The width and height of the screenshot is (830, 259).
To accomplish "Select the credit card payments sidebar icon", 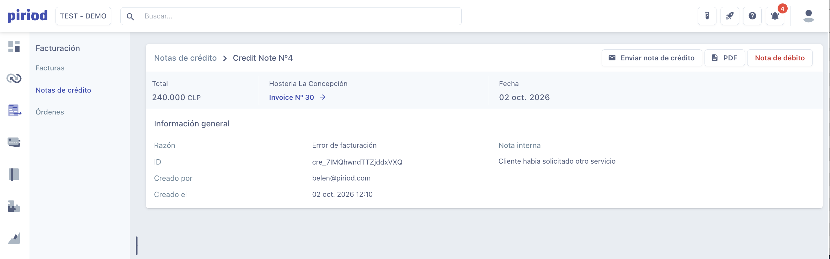I will (x=14, y=142).
